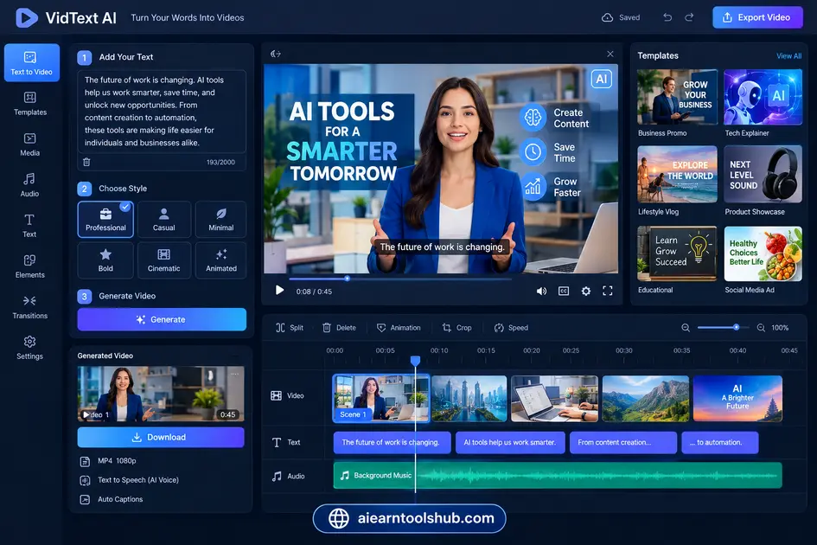
Task: Select 'AI tools help us work smarter' text clip
Action: pos(510,442)
